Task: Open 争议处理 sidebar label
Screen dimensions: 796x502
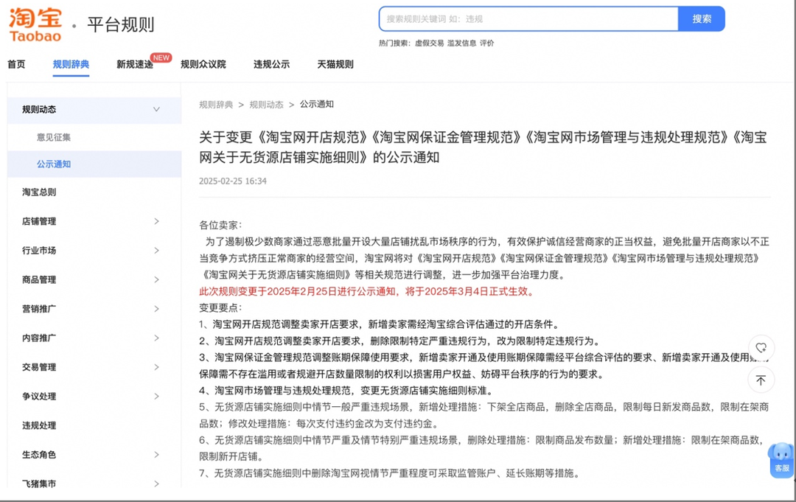Action: 39,397
